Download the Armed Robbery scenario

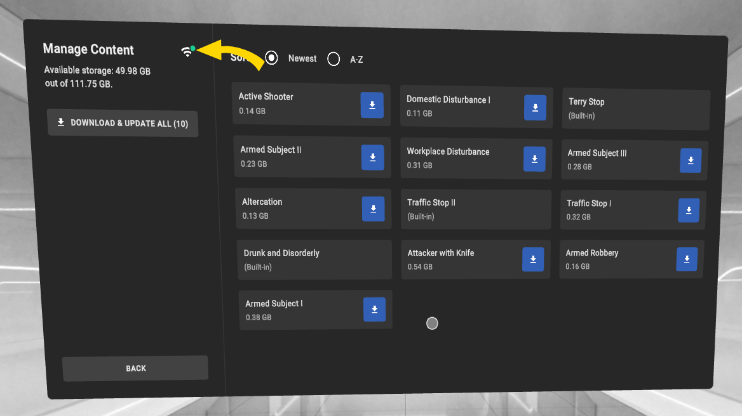click(x=687, y=259)
